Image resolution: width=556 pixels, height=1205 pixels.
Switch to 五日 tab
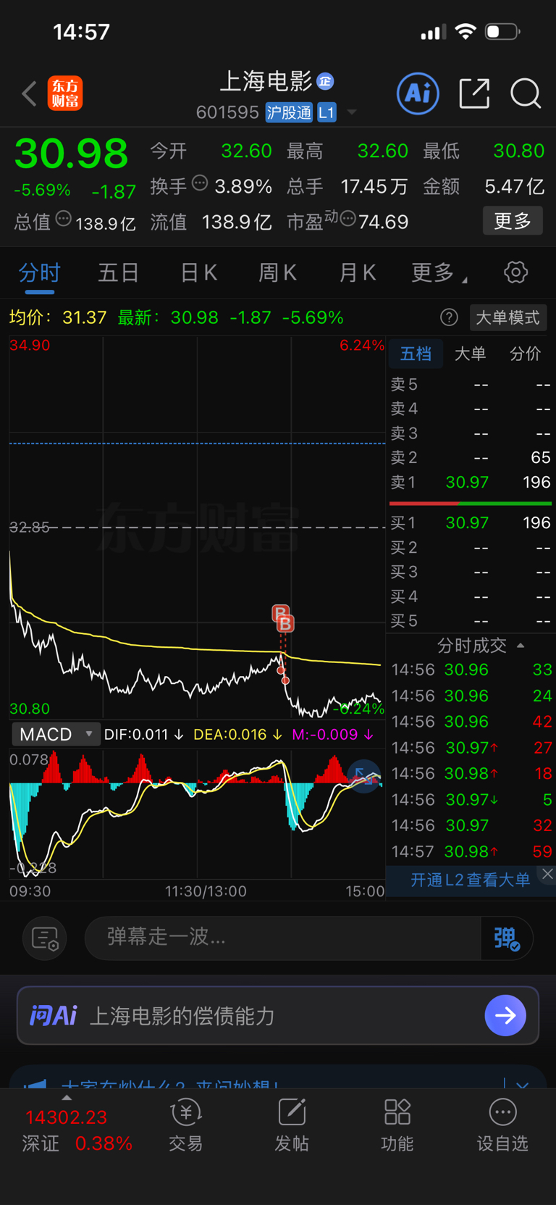[x=119, y=272]
